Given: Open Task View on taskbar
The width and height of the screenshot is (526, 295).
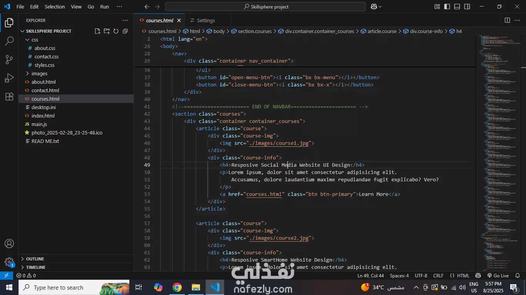Looking at the screenshot, I should 139,287.
